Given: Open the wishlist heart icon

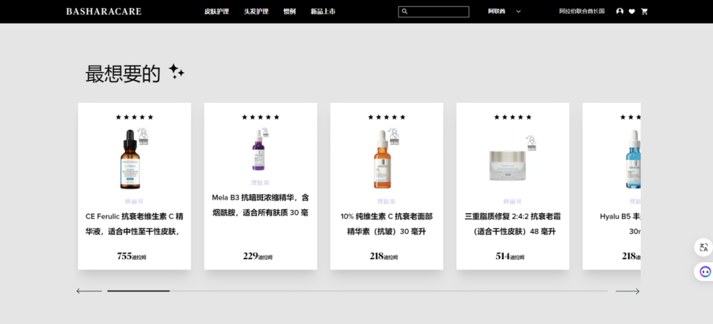Looking at the screenshot, I should [x=632, y=11].
